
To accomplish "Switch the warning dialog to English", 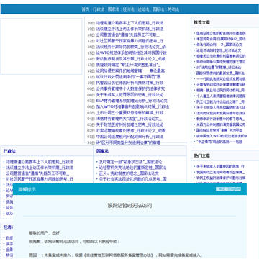I will pos(235,189).
